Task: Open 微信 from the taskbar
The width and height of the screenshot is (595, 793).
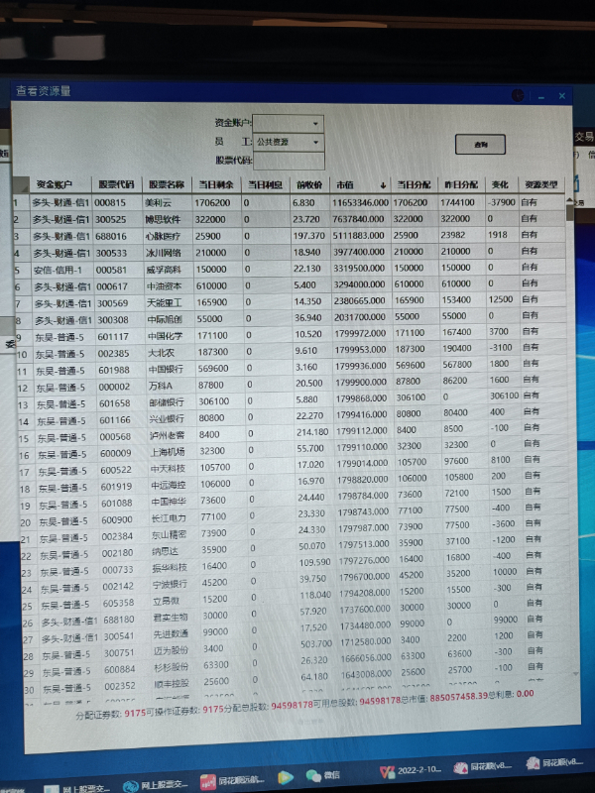Action: [x=323, y=775]
